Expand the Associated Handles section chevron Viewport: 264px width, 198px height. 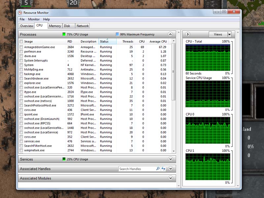(x=170, y=169)
